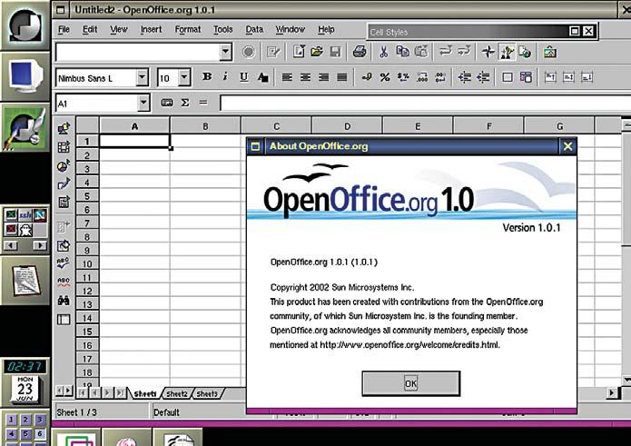631x446 pixels.
Task: Click the Copy icon
Action: click(x=402, y=52)
